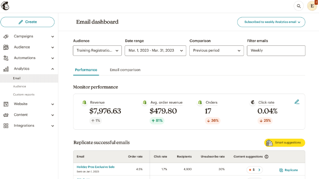
Task: Switch to the Performance tab
Action: click(x=86, y=70)
